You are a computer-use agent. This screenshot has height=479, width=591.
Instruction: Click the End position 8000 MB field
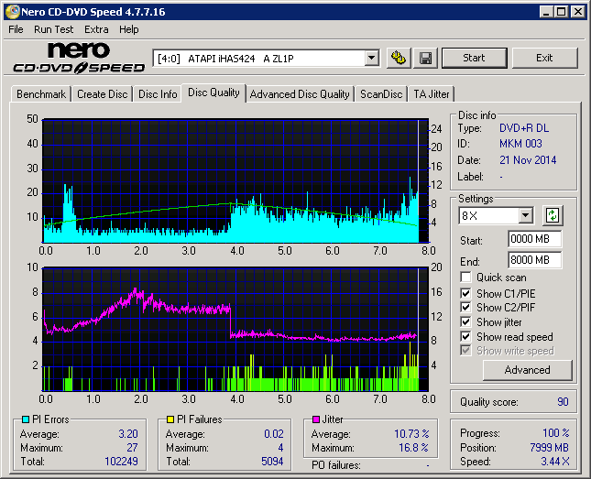pos(534,260)
